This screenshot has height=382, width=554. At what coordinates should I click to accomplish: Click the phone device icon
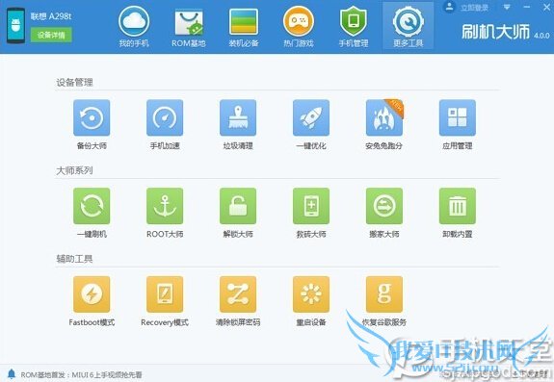click(15, 25)
